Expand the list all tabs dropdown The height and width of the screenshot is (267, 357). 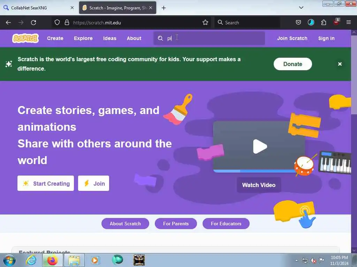tap(301, 8)
